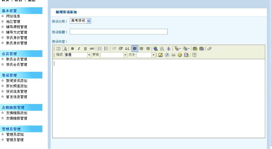Image resolution: width=272 pixels, height=149 pixels.
Task: Insert a numbered list
Action: click(100, 49)
